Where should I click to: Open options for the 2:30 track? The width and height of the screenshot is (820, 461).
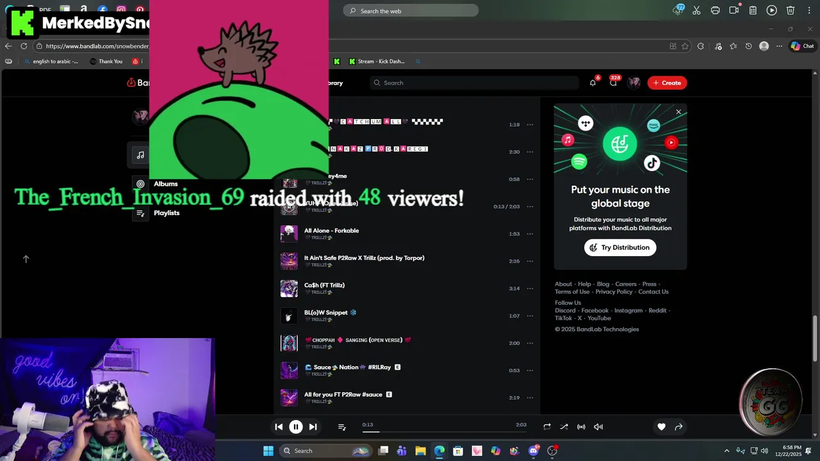[530, 152]
